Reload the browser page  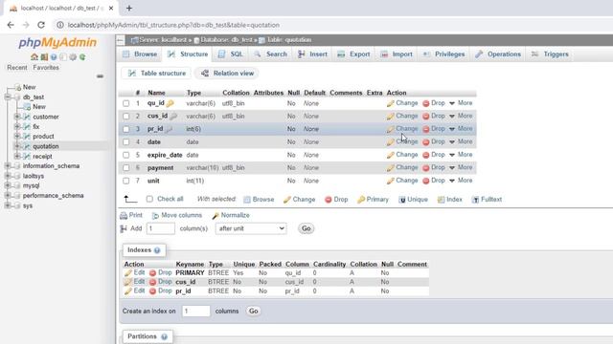point(41,25)
